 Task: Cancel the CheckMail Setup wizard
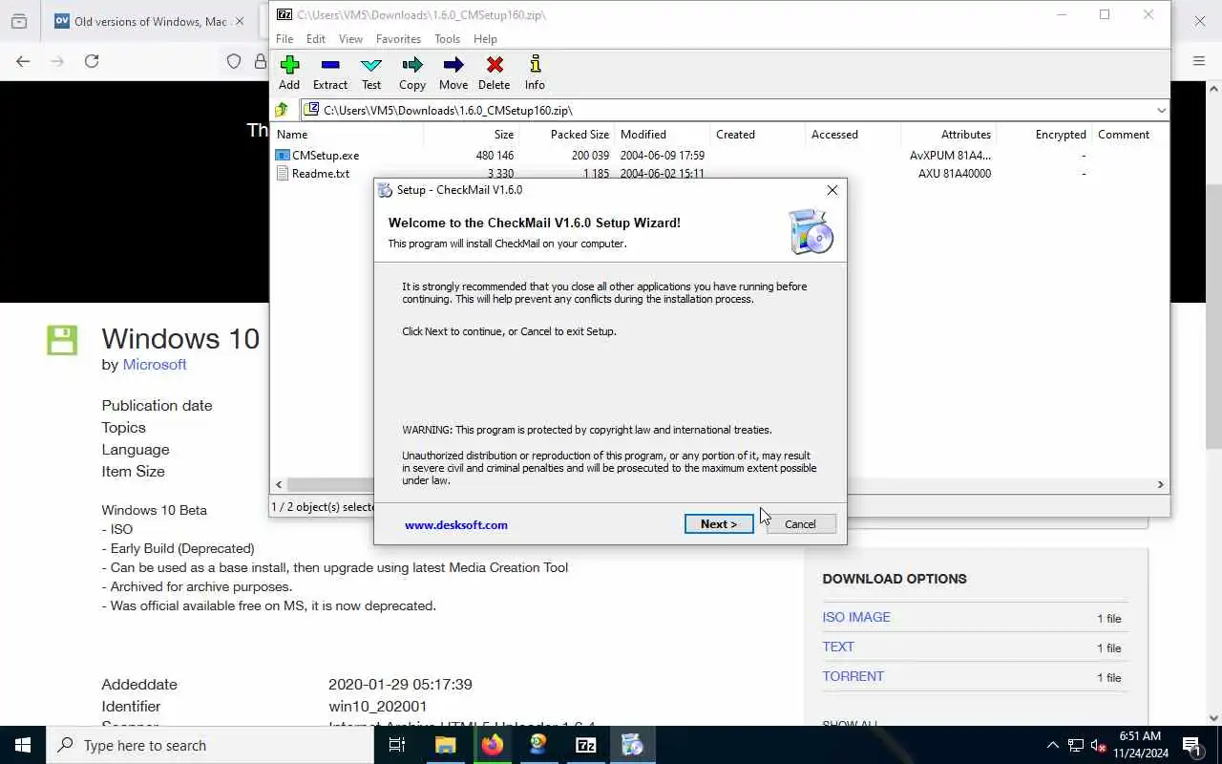click(800, 523)
